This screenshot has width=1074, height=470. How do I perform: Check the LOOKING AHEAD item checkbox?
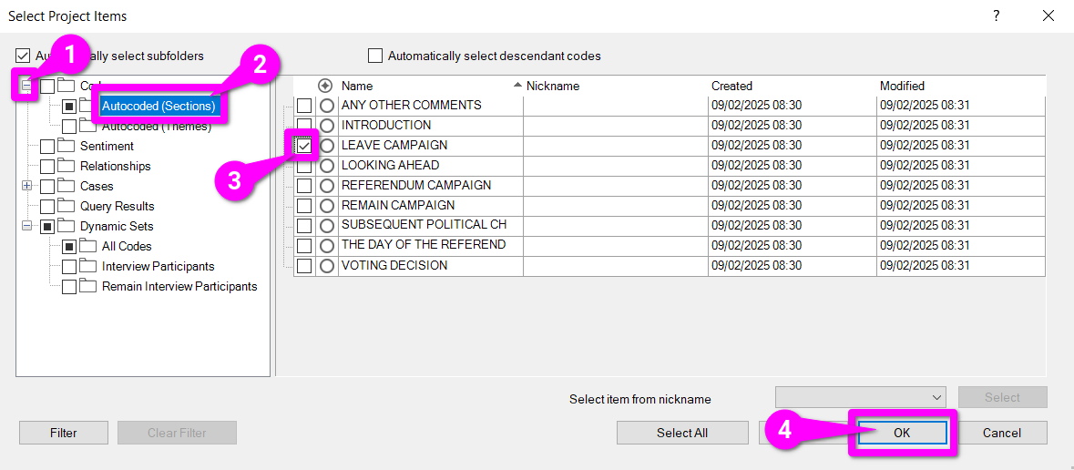coord(304,166)
